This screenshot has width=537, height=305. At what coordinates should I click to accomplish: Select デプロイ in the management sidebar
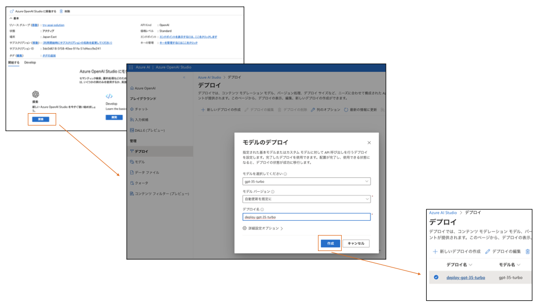160,151
